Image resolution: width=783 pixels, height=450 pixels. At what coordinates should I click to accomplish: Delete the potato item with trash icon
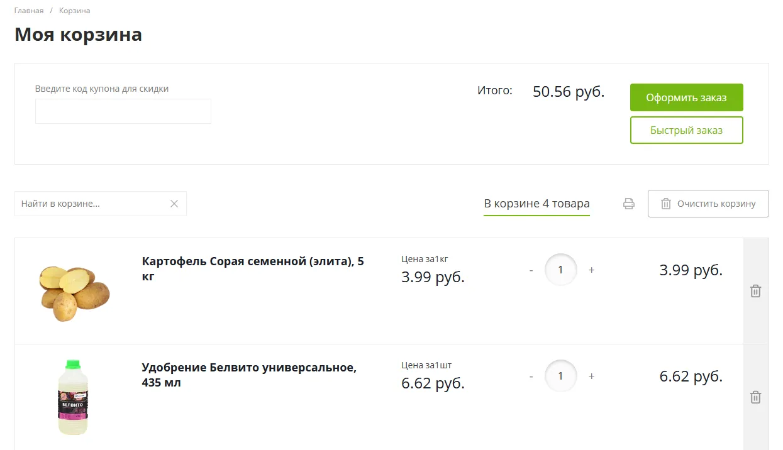[x=755, y=291]
